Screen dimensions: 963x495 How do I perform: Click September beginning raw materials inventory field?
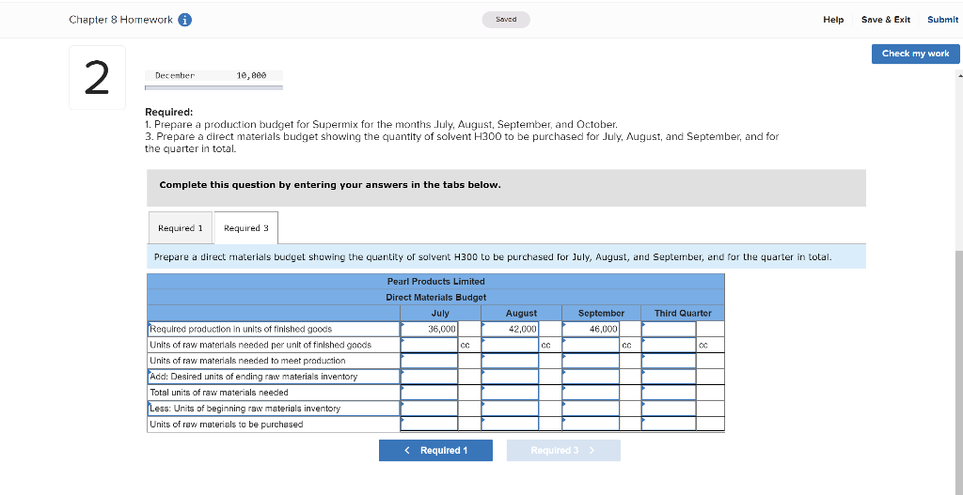click(x=591, y=409)
